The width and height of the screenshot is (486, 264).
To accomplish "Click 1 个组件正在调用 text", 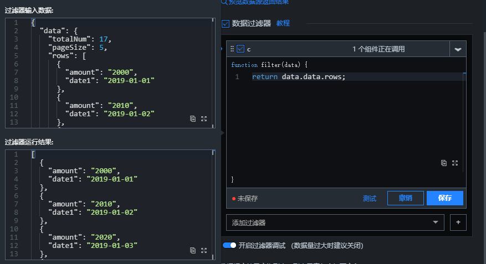I will point(378,49).
